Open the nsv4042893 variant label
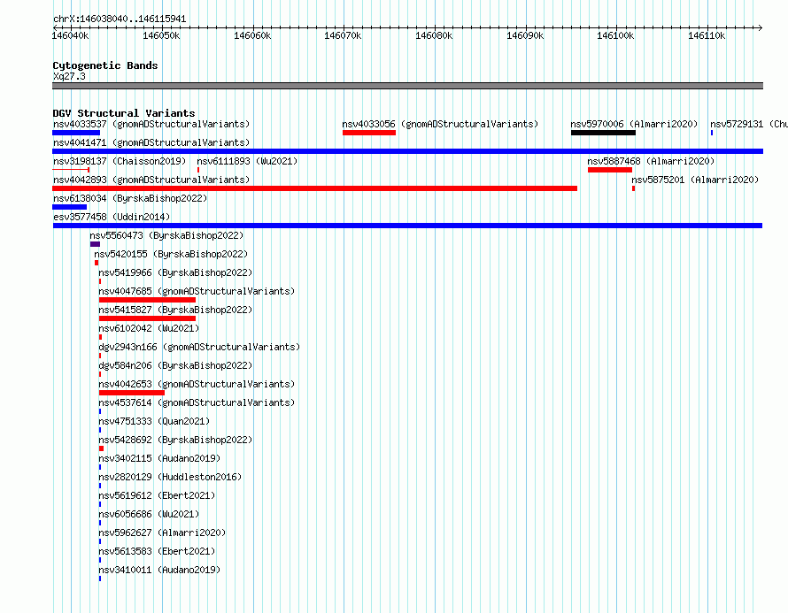The width and height of the screenshot is (788, 613). pos(151,180)
